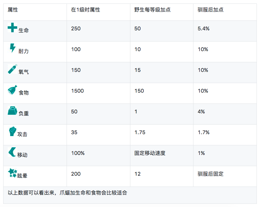Click the 属性 column header
Screen dimensions: 261x207
(x=13, y=10)
